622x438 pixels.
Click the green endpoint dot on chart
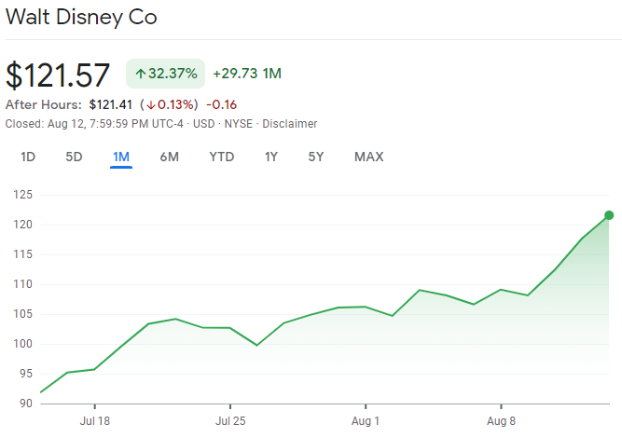pyautogui.click(x=609, y=215)
